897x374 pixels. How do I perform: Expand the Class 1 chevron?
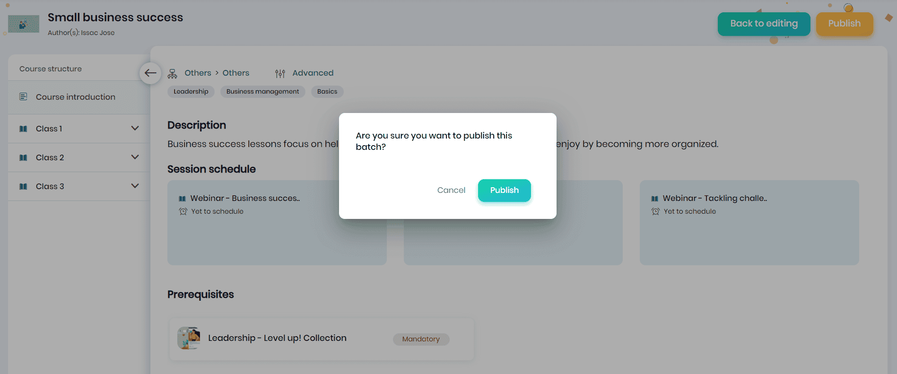[x=135, y=128]
